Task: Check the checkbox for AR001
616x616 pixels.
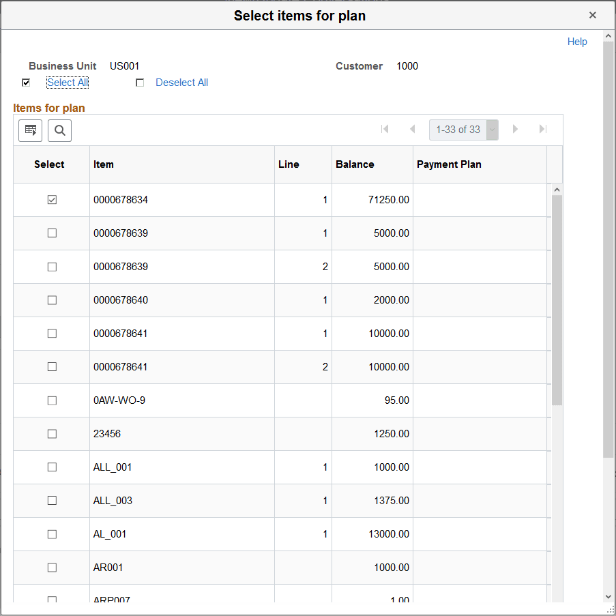Action: click(51, 567)
